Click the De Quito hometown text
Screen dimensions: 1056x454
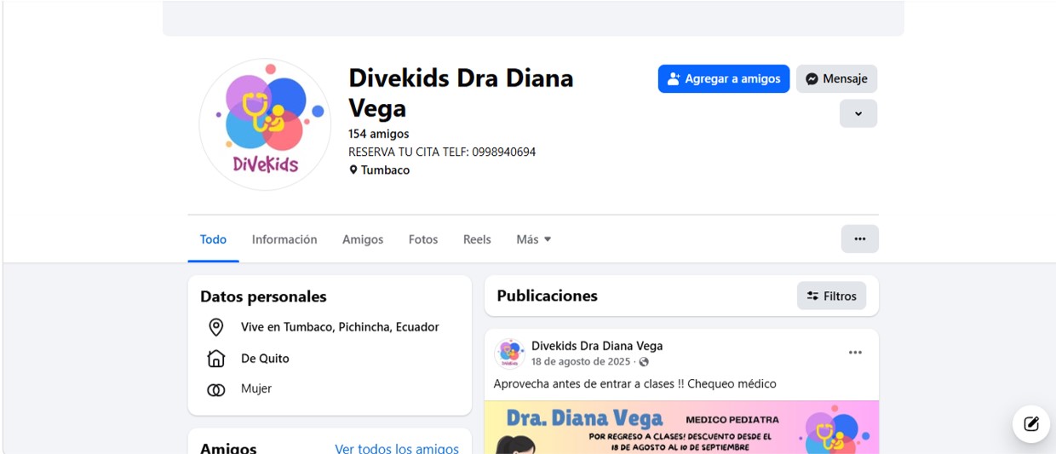pos(265,359)
